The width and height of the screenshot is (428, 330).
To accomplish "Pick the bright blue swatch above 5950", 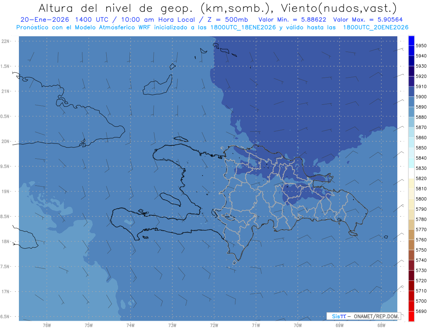I will pos(411,41).
